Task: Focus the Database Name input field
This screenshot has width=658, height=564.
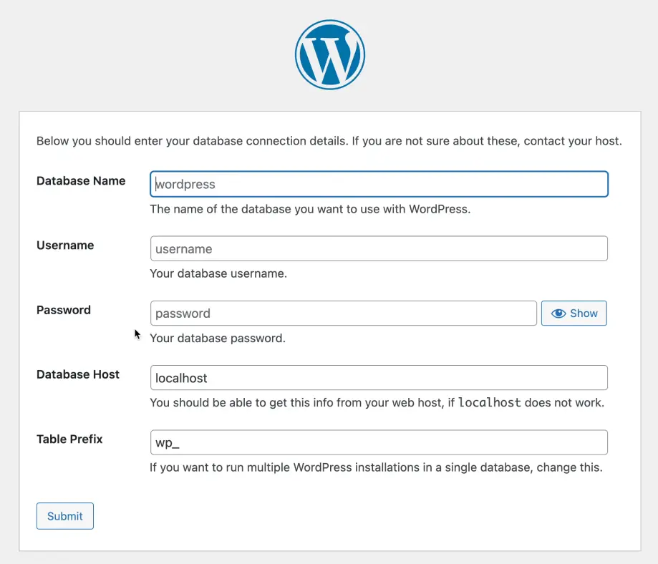Action: click(379, 184)
